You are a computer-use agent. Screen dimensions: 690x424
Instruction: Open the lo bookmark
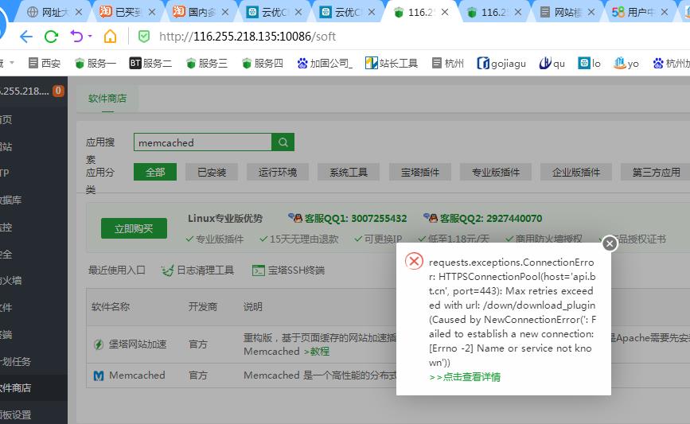(x=589, y=64)
